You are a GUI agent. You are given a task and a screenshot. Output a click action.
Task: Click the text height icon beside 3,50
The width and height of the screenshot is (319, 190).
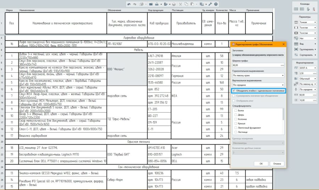click(x=296, y=73)
